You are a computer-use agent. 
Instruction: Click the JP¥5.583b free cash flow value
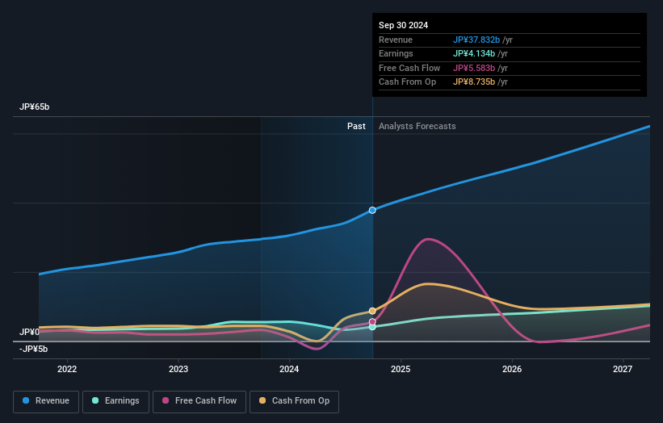point(474,68)
